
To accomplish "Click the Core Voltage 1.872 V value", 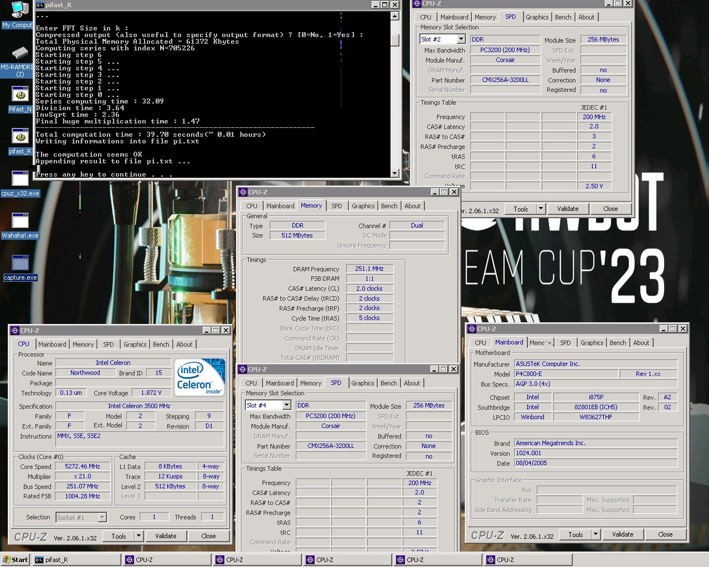I will coord(151,393).
